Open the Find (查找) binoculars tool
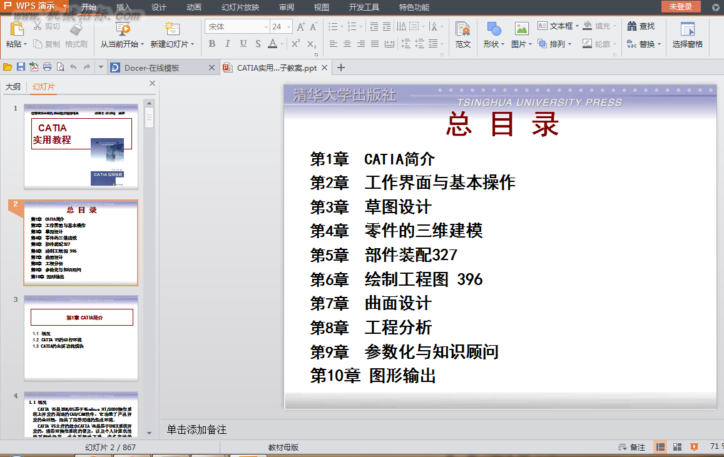Image resolution: width=724 pixels, height=457 pixels. click(641, 26)
